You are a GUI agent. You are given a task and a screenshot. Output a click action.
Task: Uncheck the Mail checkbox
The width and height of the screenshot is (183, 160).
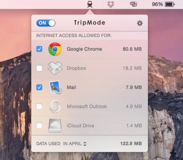[x=39, y=87]
